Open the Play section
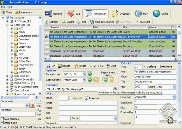182x129 pixels. tap(141, 13)
